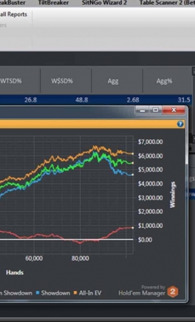Click the blue help question-mark icon
Viewport: 195px width, 322px height.
click(x=180, y=124)
